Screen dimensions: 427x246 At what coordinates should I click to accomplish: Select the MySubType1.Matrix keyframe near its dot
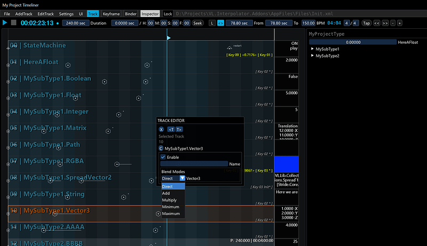(108, 131)
